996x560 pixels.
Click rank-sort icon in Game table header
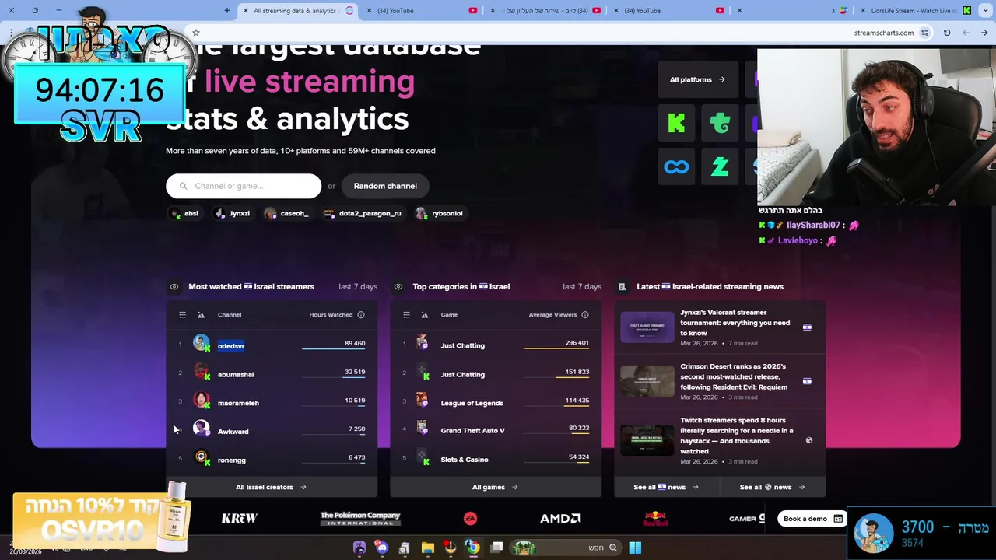point(424,315)
